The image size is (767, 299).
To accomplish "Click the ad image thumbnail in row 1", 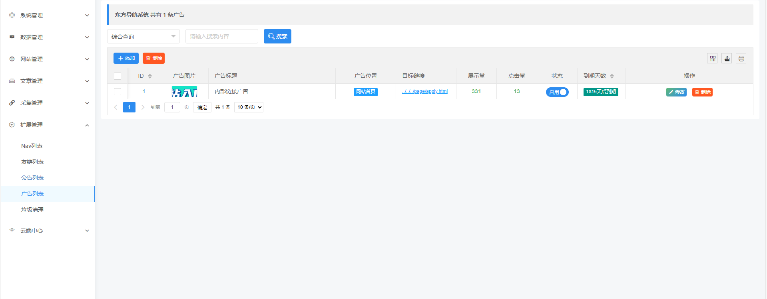I will [184, 92].
